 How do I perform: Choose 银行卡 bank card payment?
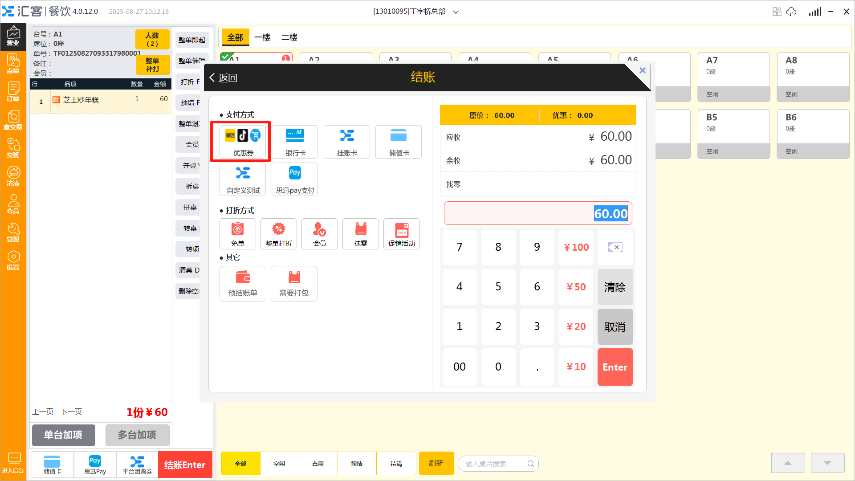295,142
